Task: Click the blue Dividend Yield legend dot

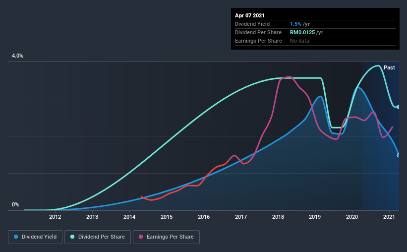Action: click(x=16, y=237)
